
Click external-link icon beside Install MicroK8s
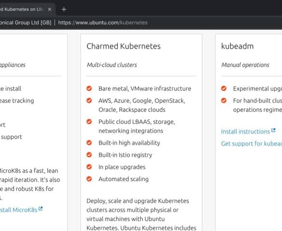(x=40, y=209)
